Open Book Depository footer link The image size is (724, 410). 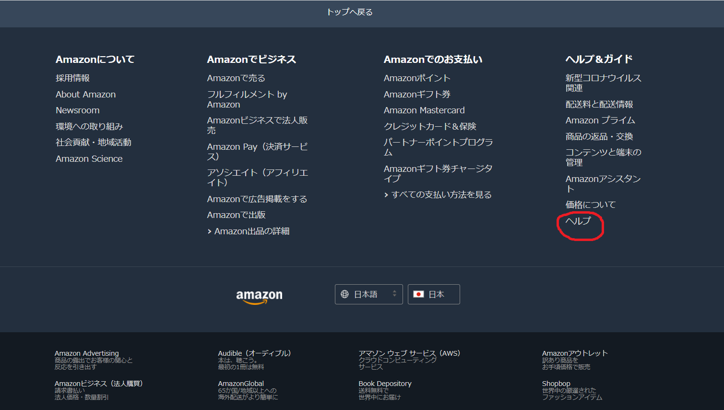pos(385,384)
